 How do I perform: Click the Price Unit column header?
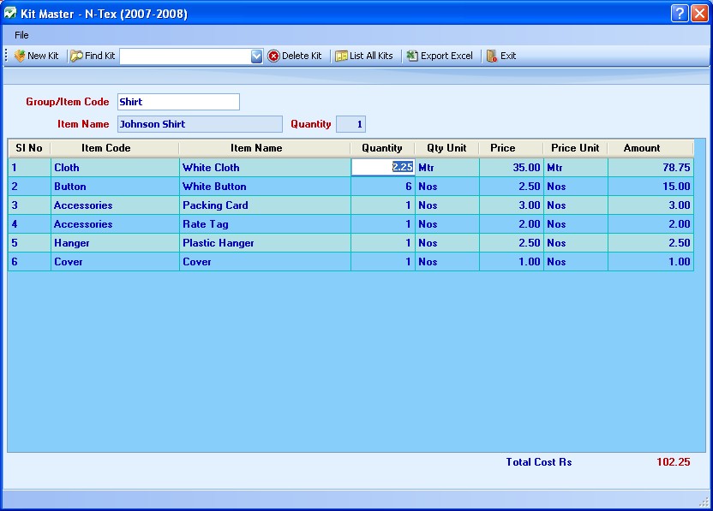575,148
